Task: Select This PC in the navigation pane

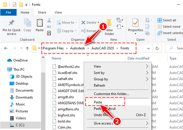Action: pyautogui.click(x=16, y=70)
